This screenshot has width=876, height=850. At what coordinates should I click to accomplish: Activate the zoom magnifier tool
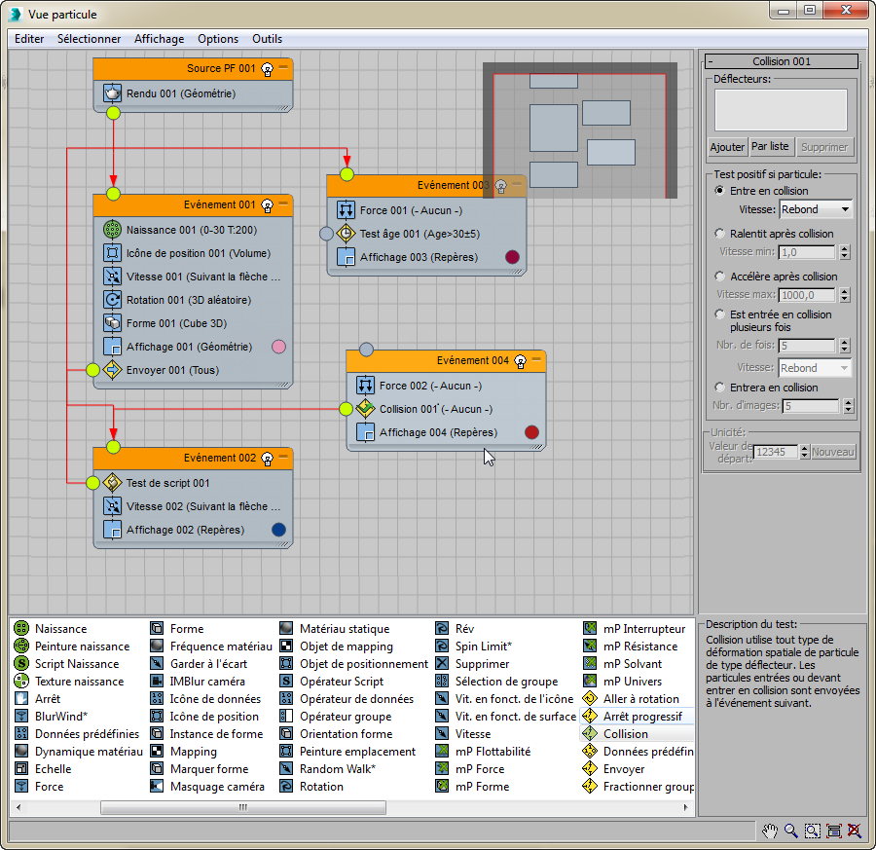(790, 831)
